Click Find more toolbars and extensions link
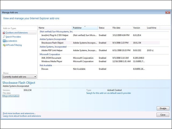The image size is (172, 129). pyautogui.click(x=19, y=113)
